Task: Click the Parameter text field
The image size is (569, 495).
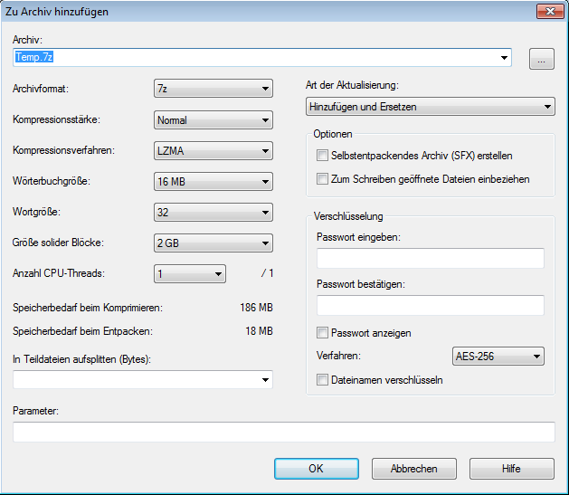Action: 283,433
